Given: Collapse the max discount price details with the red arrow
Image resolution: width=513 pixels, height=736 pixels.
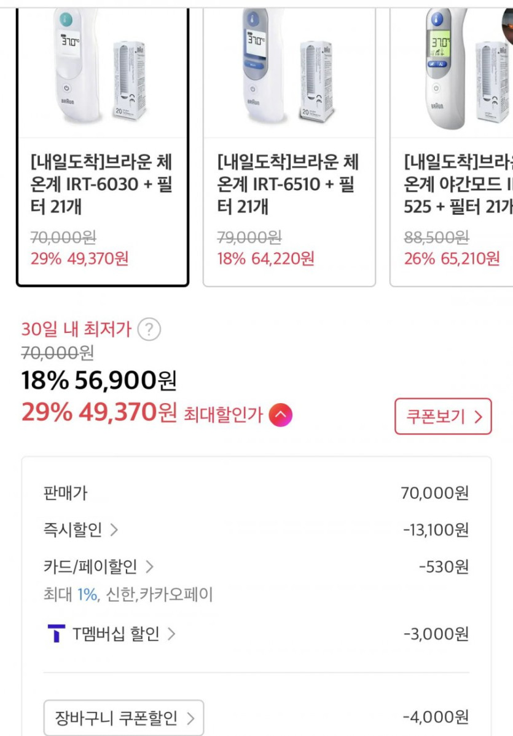Looking at the screenshot, I should tap(280, 415).
